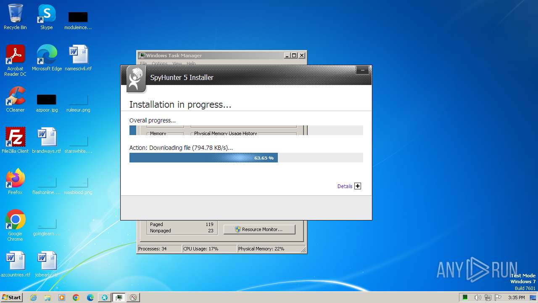The width and height of the screenshot is (538, 303).
Task: Open the Recycle Bin desktop icon
Action: (15, 17)
